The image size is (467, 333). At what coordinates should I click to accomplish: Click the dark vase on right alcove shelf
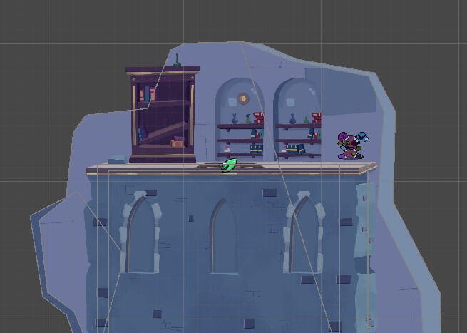[x=292, y=119]
